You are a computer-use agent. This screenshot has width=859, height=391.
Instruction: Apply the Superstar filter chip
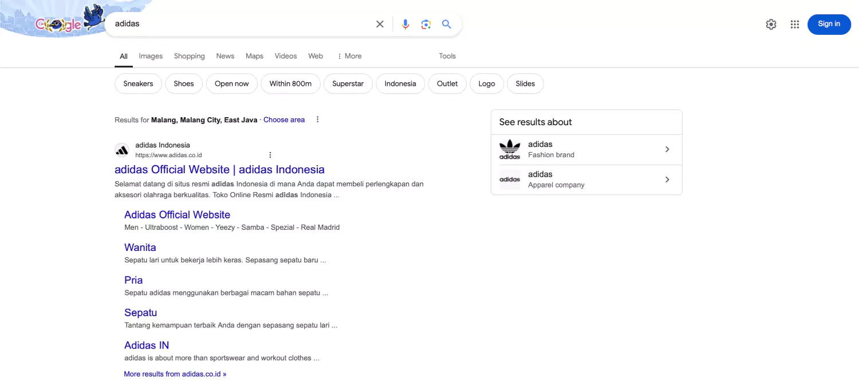pyautogui.click(x=348, y=83)
